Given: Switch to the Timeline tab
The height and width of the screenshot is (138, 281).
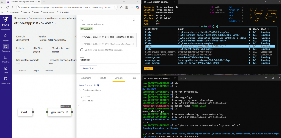Looking at the screenshot, I should click(x=49, y=71).
